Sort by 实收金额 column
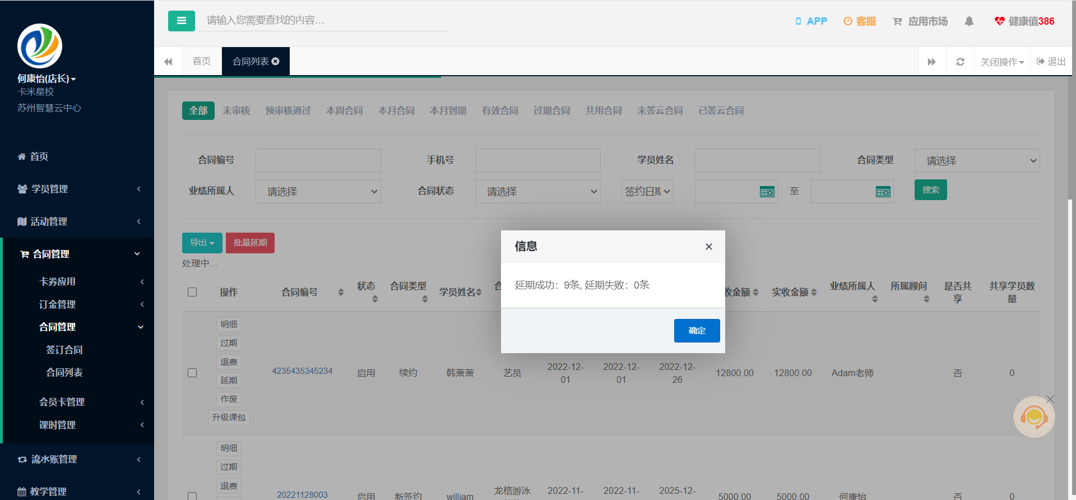The height and width of the screenshot is (500, 1076). [814, 292]
